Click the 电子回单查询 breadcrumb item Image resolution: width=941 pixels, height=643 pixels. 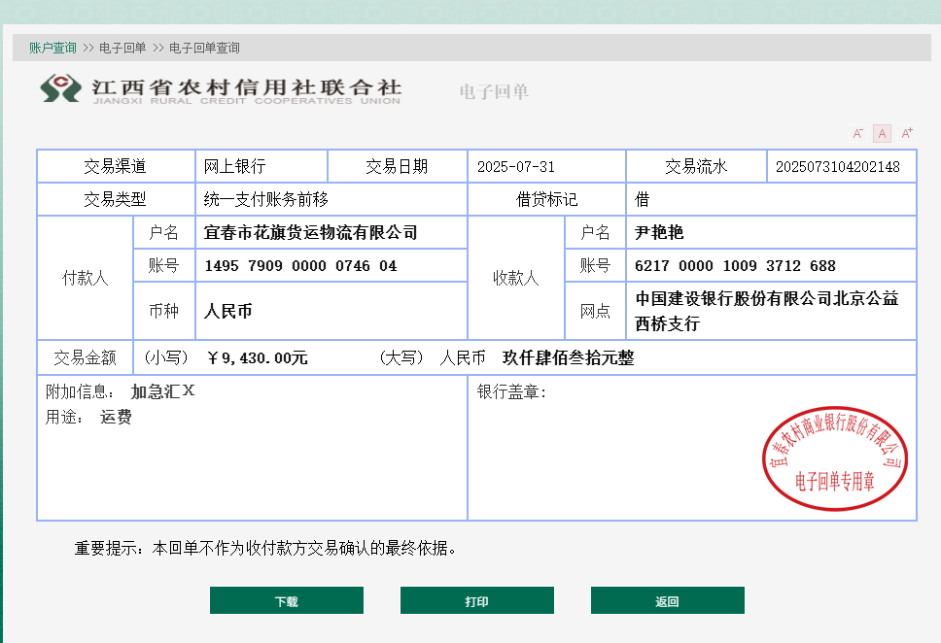pyautogui.click(x=204, y=48)
